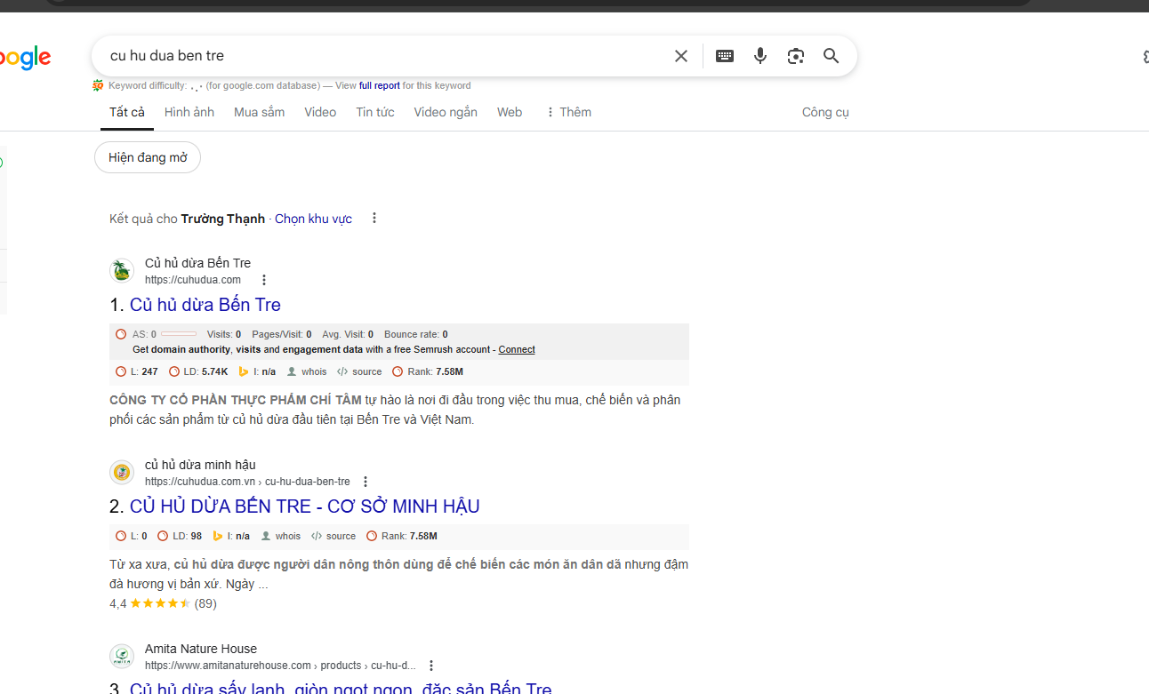Click the cuhudua.com.vn site favicon
1149x694 pixels.
122,473
